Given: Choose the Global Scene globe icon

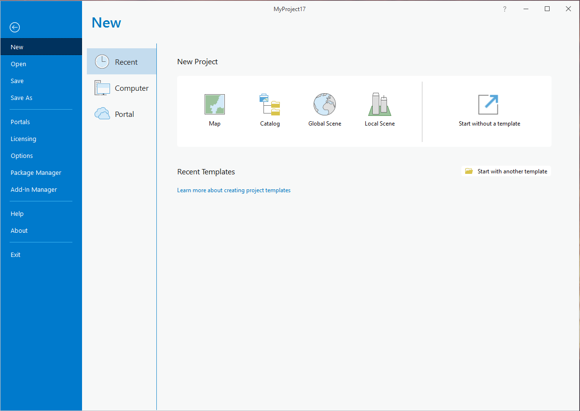Looking at the screenshot, I should 325,104.
